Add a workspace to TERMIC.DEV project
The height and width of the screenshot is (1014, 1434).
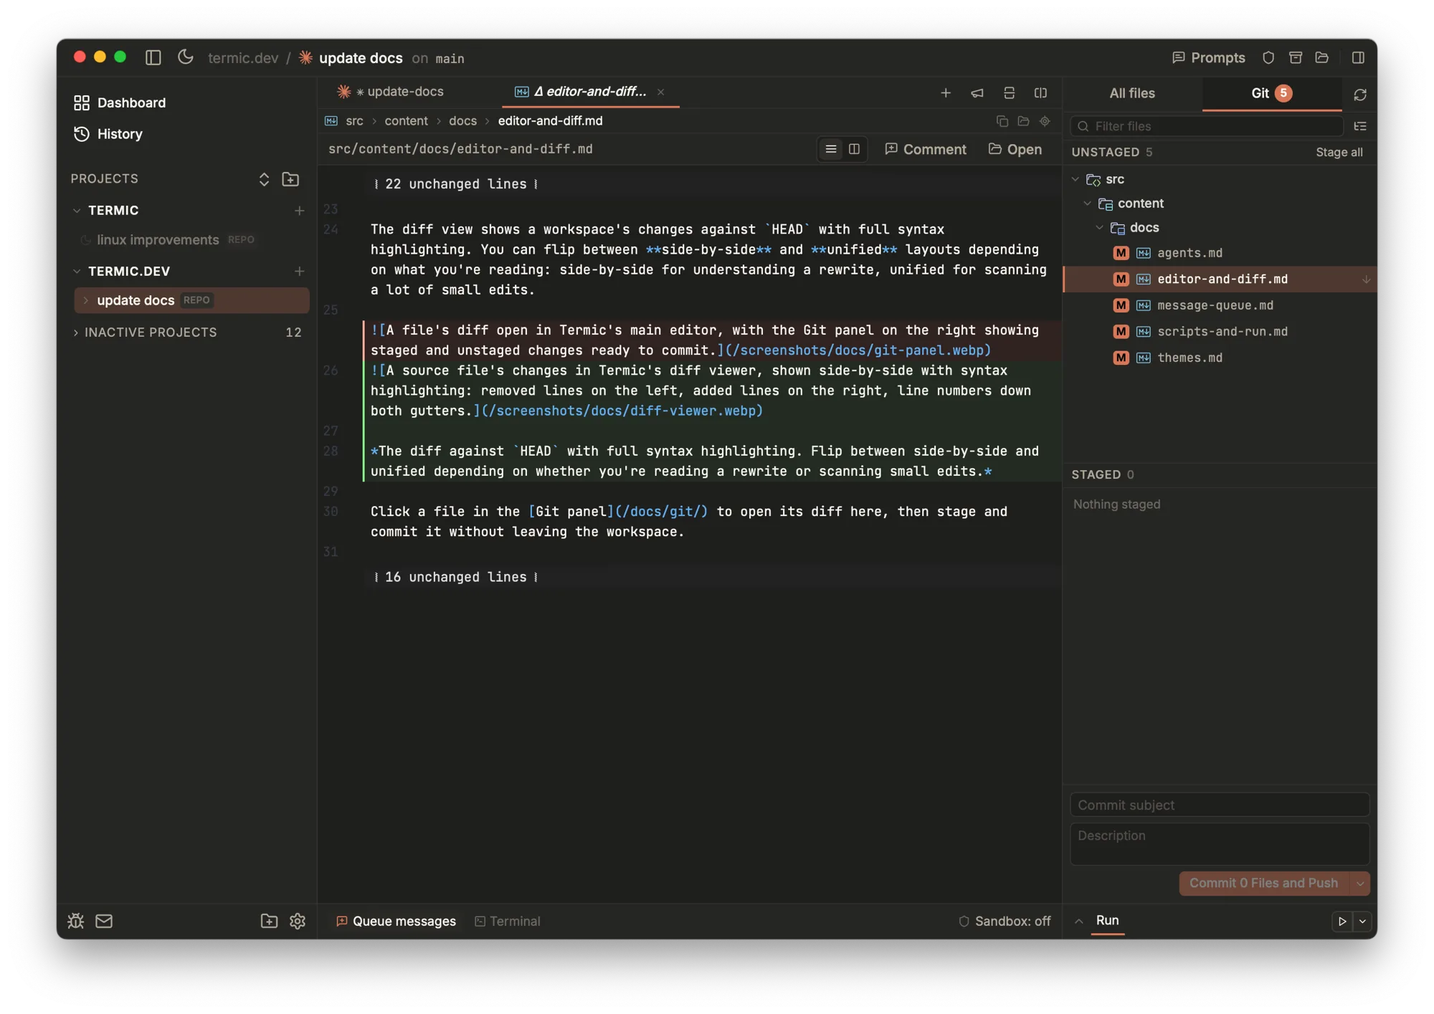point(300,272)
